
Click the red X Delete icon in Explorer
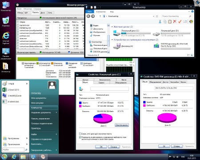click(175, 21)
